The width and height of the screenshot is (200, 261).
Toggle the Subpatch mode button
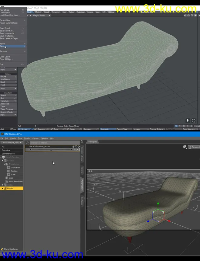[107, 129]
